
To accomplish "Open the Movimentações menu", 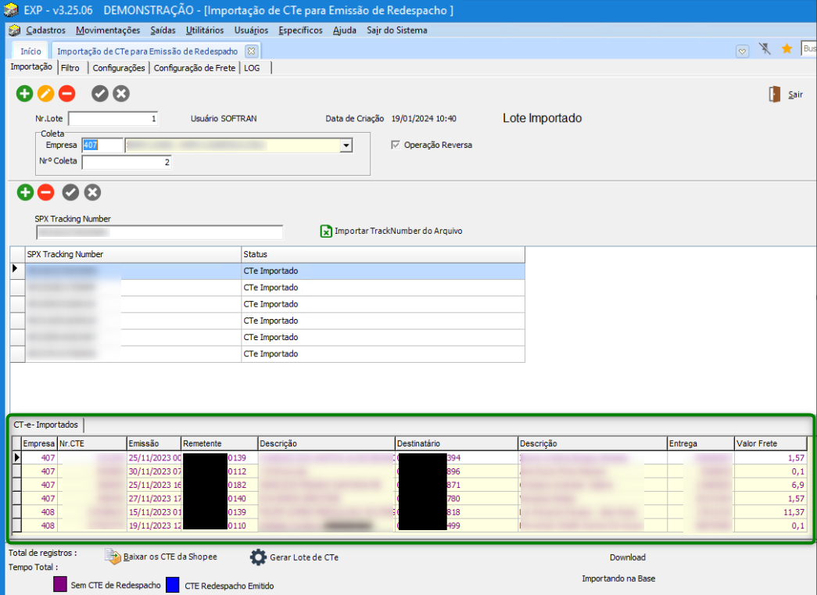I will coord(108,30).
